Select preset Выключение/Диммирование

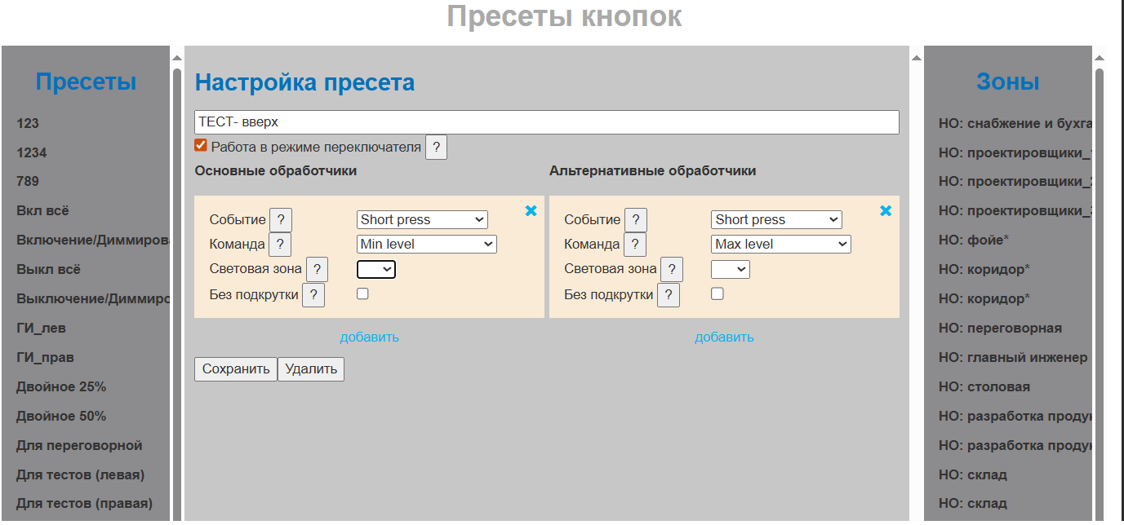click(x=92, y=299)
